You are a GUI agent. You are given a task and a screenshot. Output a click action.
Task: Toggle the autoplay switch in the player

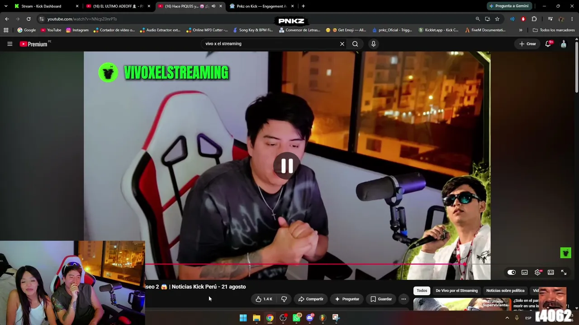click(x=511, y=273)
